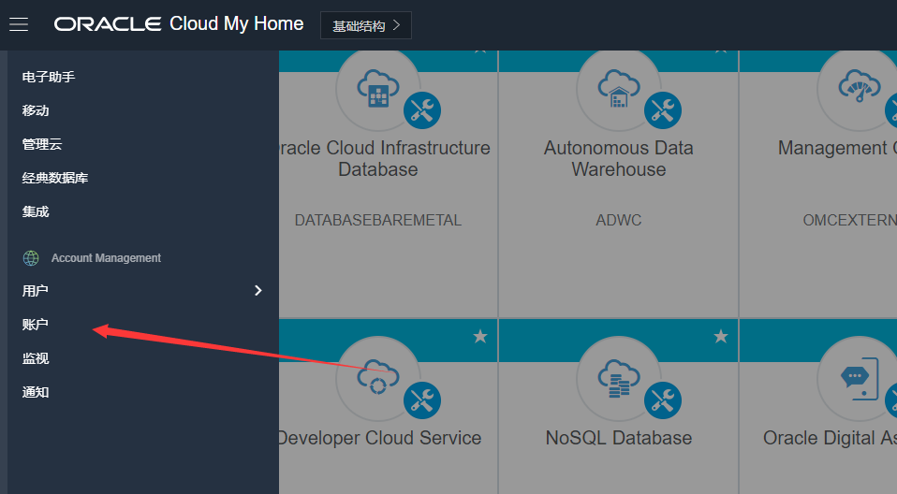Click the hamburger menu icon
The image size is (897, 494).
point(19,24)
